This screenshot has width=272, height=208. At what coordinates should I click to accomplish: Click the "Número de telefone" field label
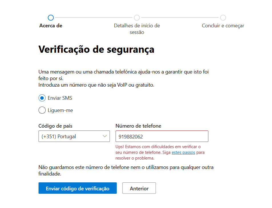(x=138, y=126)
